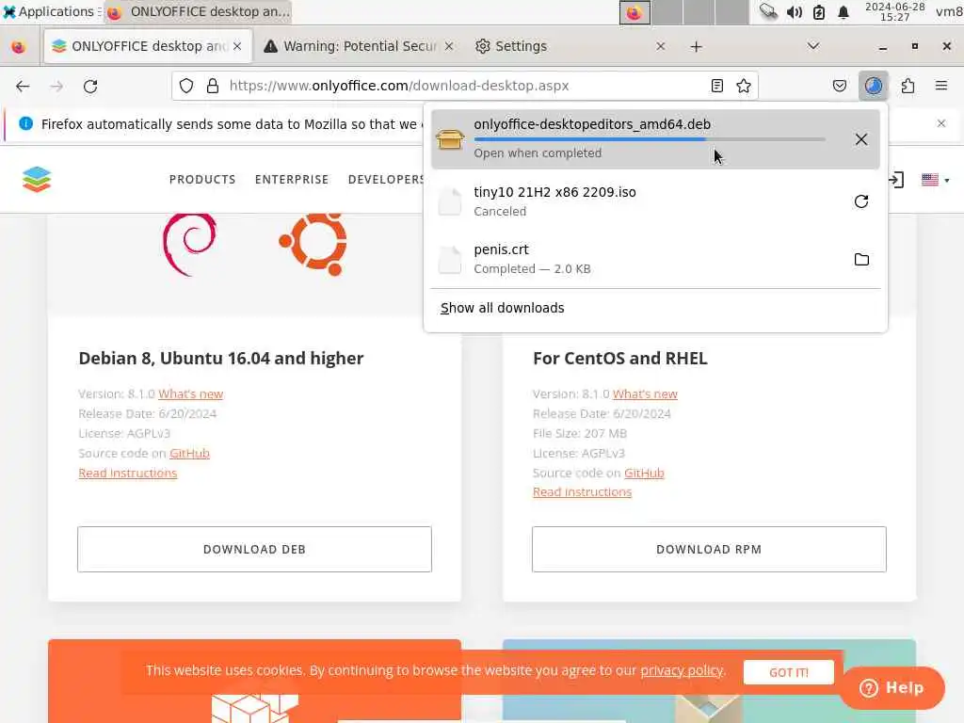Go back to the previous page
964x723 pixels.
(x=23, y=86)
